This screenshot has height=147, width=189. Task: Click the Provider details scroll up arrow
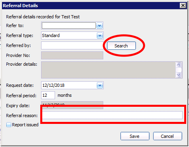(x=179, y=65)
